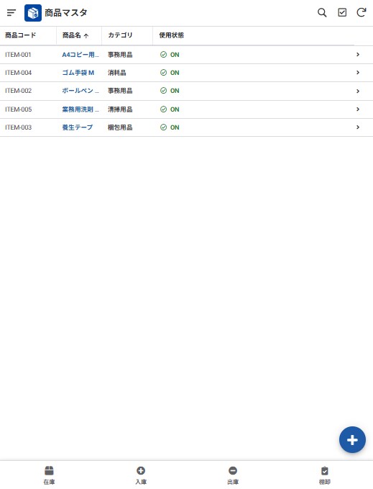Open the 業務用洗剤 product link
This screenshot has height=489, width=373.
(x=80, y=109)
